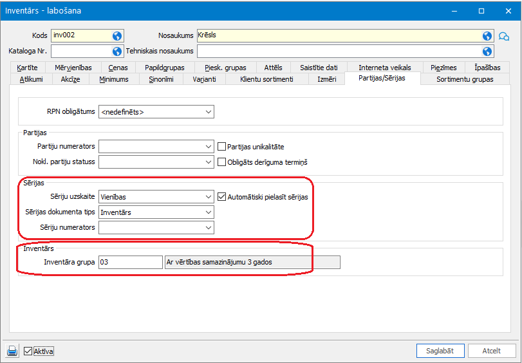This screenshot has height=363, width=522.
Task: Open the Mērvienības tab
Action: pyautogui.click(x=73, y=68)
